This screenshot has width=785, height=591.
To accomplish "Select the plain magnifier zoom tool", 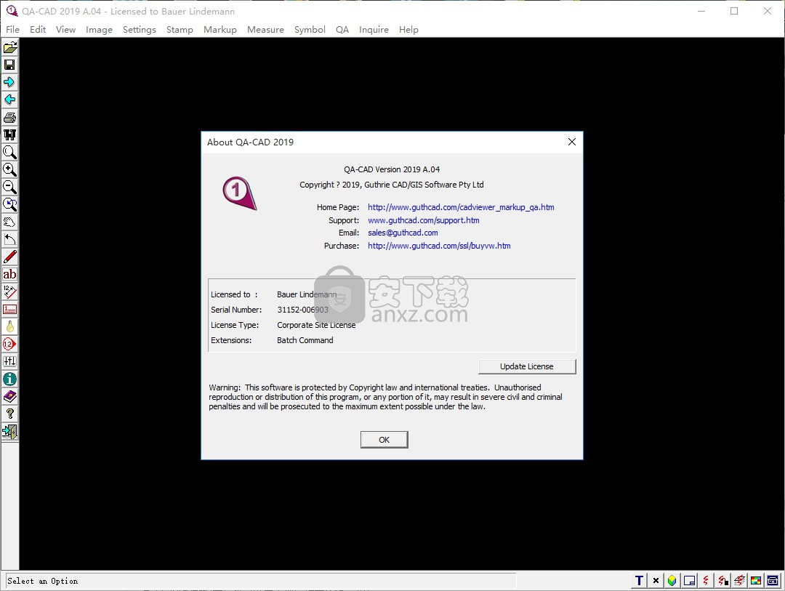I will (x=10, y=152).
